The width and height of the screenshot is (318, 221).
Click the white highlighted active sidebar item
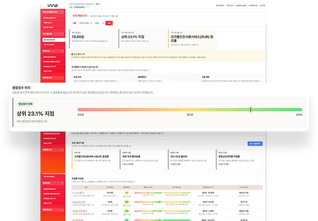click(54, 40)
